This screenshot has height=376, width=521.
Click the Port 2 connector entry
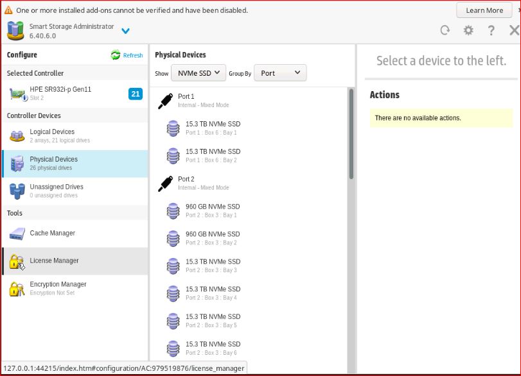click(x=186, y=183)
